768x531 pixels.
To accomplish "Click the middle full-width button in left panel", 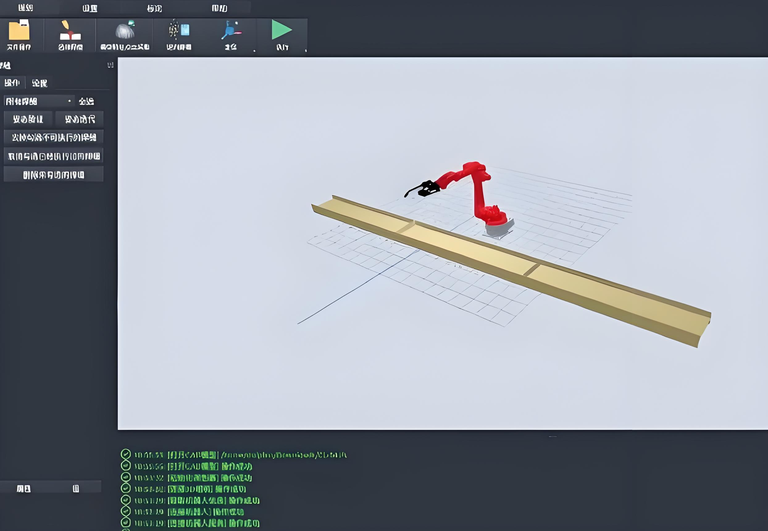I will [53, 156].
